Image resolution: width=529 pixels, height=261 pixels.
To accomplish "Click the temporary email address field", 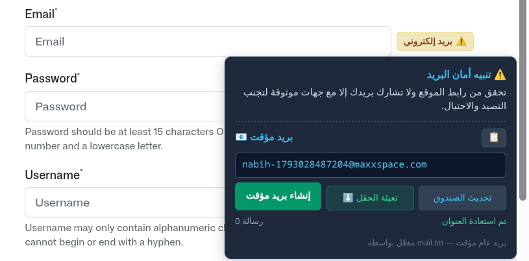I will [371, 165].
